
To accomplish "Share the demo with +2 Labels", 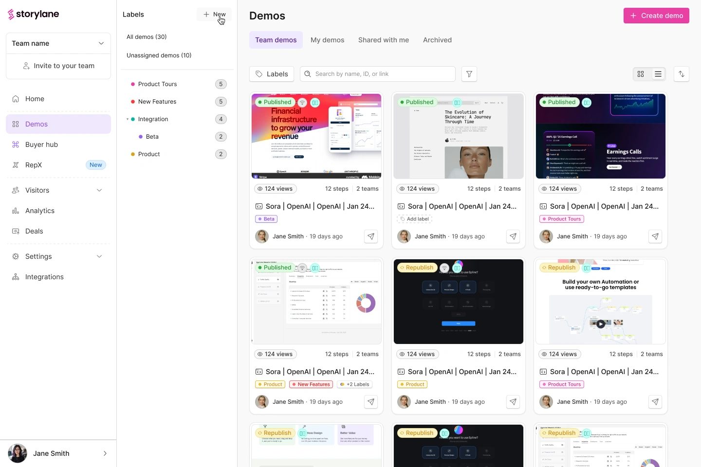I will click(371, 402).
